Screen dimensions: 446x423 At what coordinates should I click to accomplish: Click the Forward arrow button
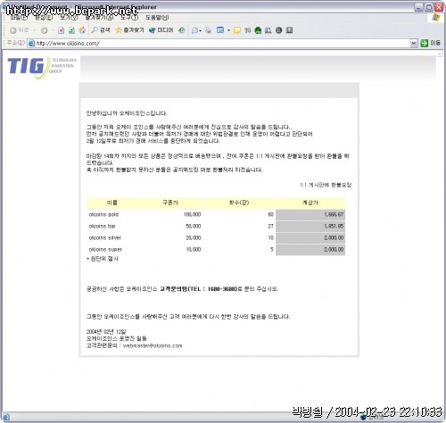45,30
